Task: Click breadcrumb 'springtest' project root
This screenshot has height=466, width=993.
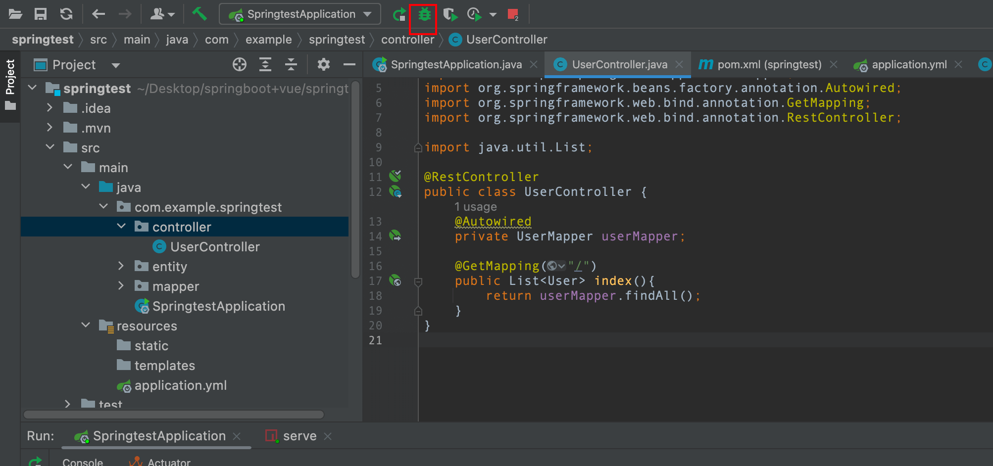Action: point(43,40)
